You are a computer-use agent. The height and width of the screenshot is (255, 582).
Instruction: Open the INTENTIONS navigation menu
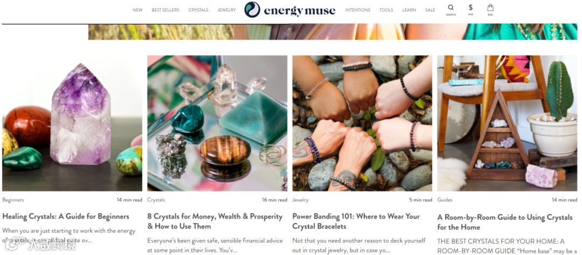point(357,10)
